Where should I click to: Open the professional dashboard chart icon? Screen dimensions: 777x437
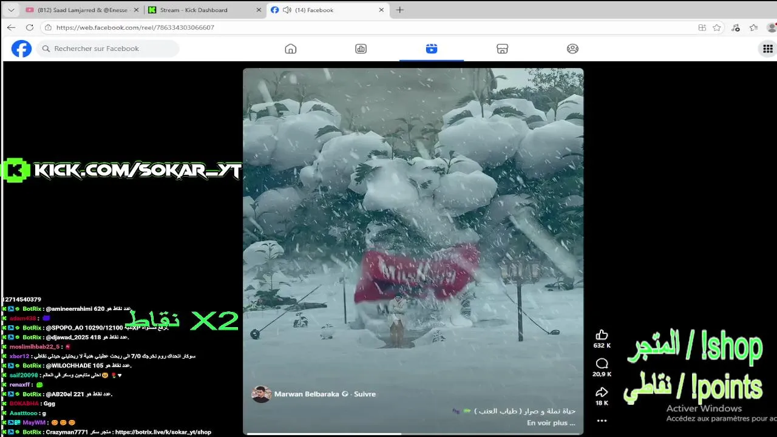pos(361,49)
